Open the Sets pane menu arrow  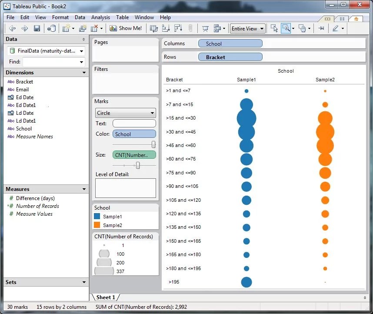(84, 282)
